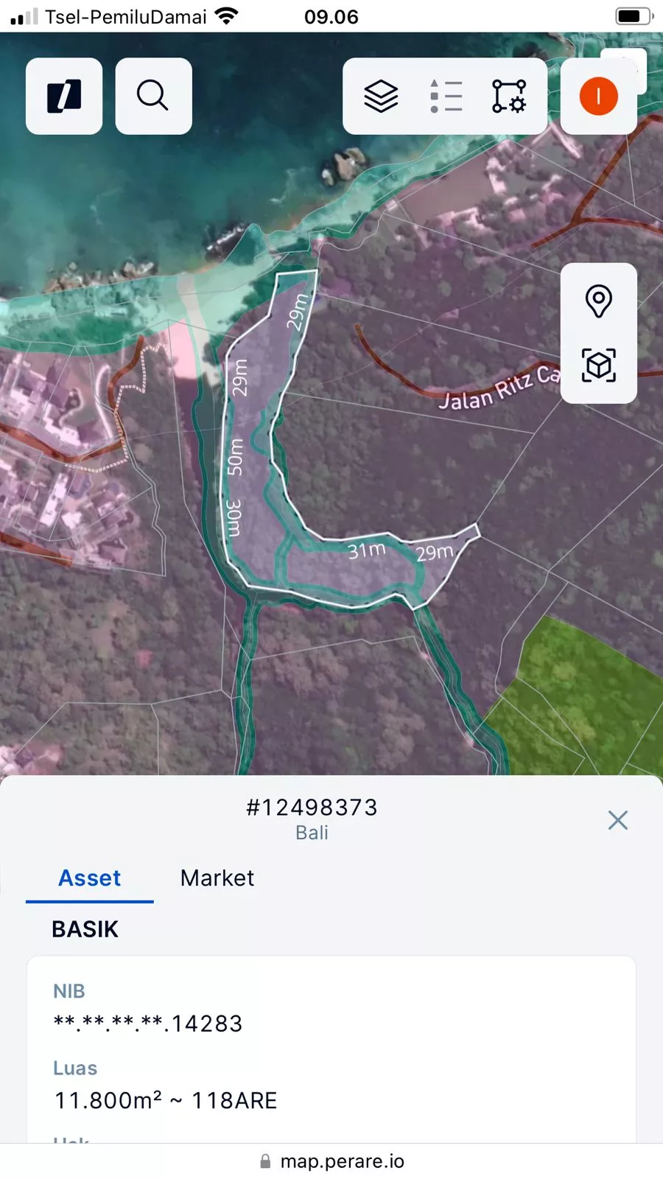The image size is (663, 1179).
Task: Tap the 31m boundary length label
Action: point(366,550)
